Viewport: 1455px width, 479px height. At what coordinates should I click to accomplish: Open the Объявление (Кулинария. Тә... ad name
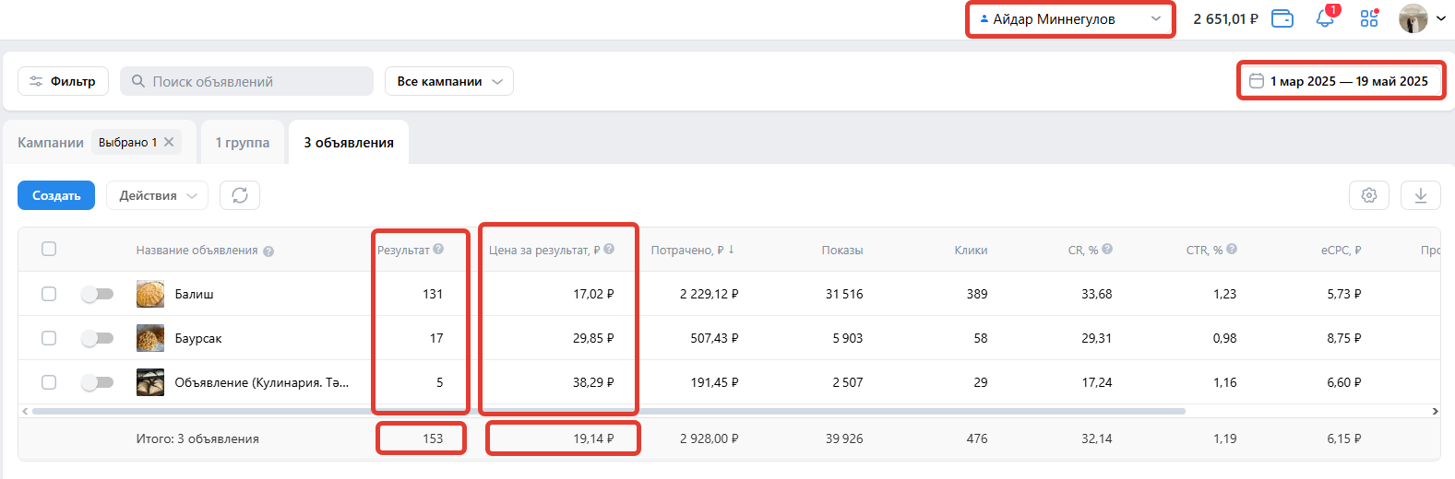(x=262, y=382)
